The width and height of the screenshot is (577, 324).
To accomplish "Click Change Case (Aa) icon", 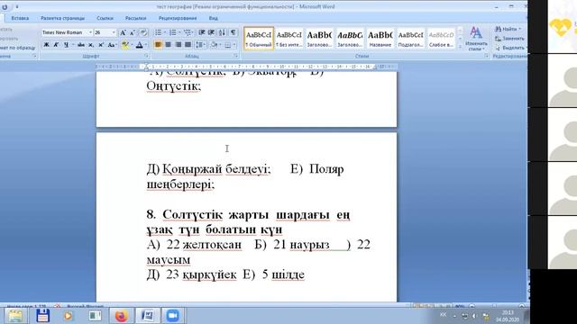I will click(x=112, y=45).
